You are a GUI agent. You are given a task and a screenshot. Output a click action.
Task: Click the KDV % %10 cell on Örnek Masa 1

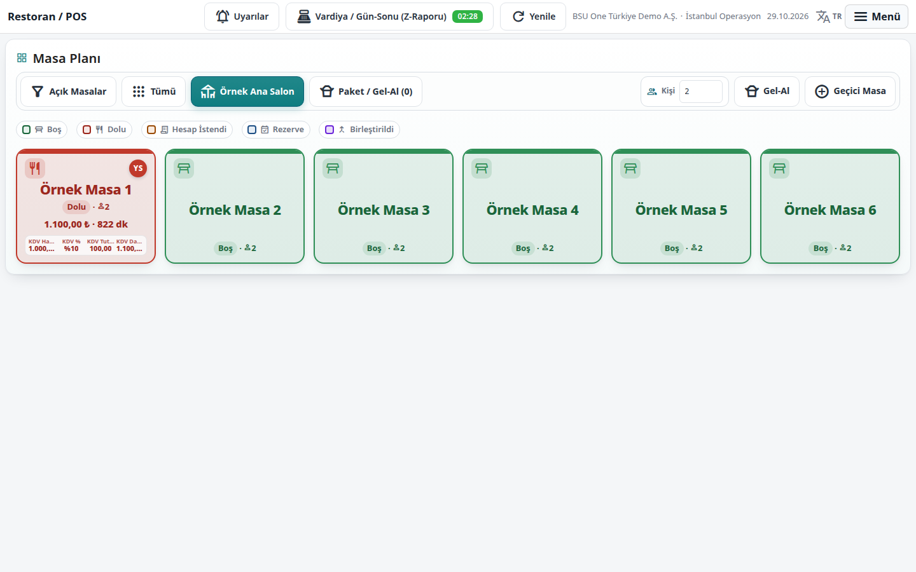(x=71, y=245)
